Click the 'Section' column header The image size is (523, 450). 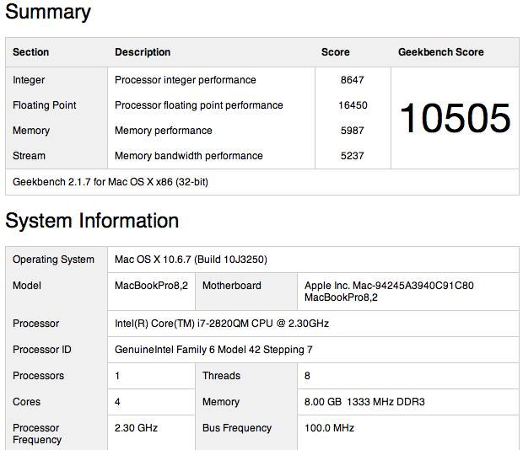(30, 52)
